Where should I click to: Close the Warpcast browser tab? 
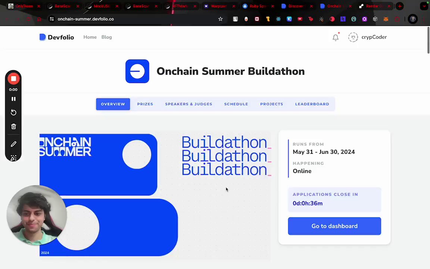(x=234, y=6)
